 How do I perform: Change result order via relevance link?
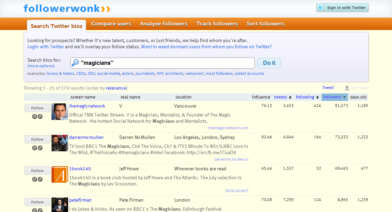(116, 88)
